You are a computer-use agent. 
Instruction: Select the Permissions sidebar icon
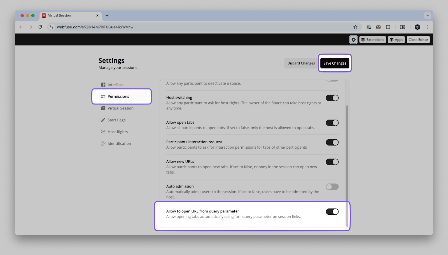click(x=103, y=96)
